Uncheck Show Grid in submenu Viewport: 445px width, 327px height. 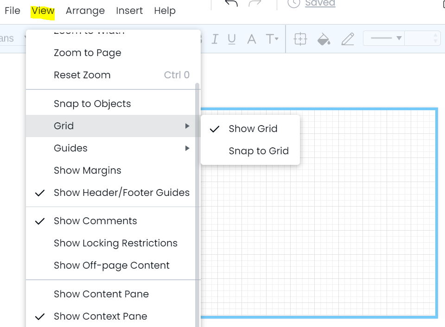tap(250, 129)
